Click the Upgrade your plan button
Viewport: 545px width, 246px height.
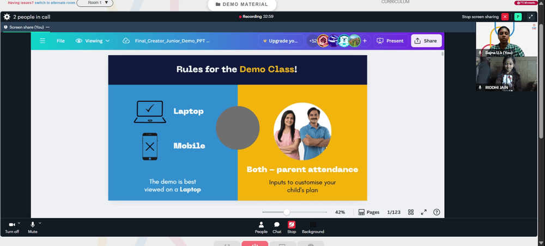pyautogui.click(x=281, y=41)
